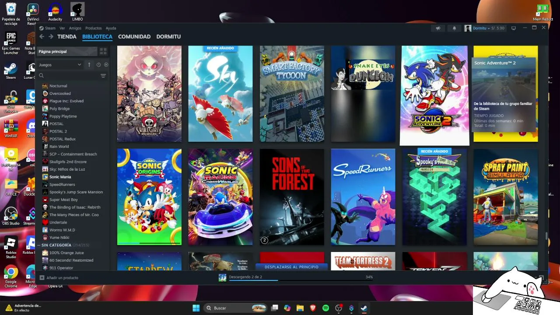
Task: Select the BIBLIOTECA tab
Action: click(97, 37)
